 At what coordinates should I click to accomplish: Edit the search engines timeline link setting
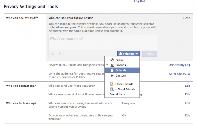coord(187,115)
